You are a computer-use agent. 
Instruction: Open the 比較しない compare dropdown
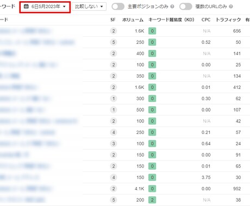pyautogui.click(x=89, y=7)
